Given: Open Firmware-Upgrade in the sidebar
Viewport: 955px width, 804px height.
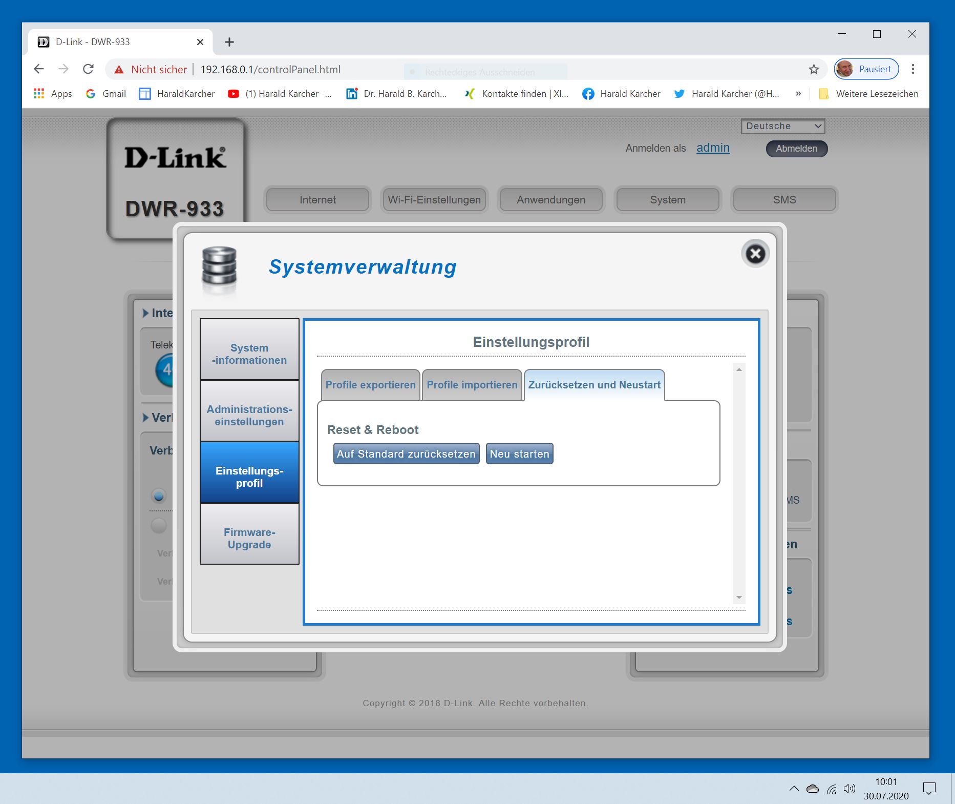Looking at the screenshot, I should click(x=249, y=534).
